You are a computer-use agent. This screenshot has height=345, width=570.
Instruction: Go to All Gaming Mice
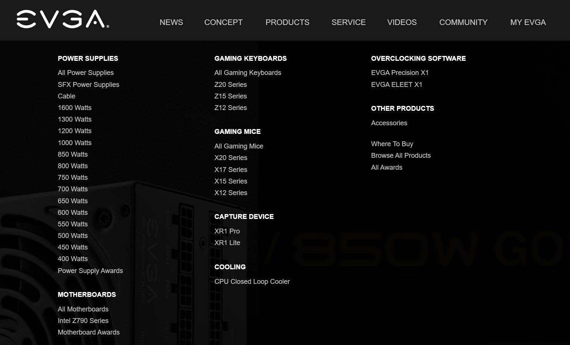tap(239, 146)
